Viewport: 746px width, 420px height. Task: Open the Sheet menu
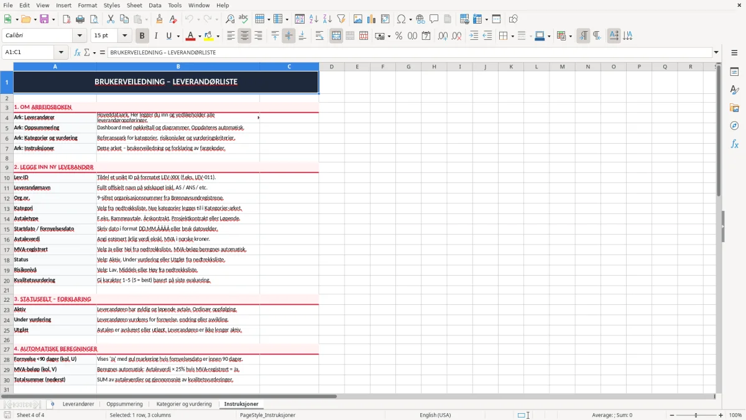134,5
